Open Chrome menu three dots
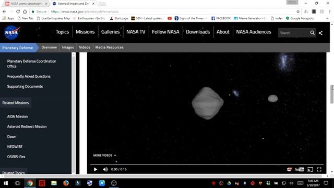Screen dimensions: 334x188 (329, 11)
